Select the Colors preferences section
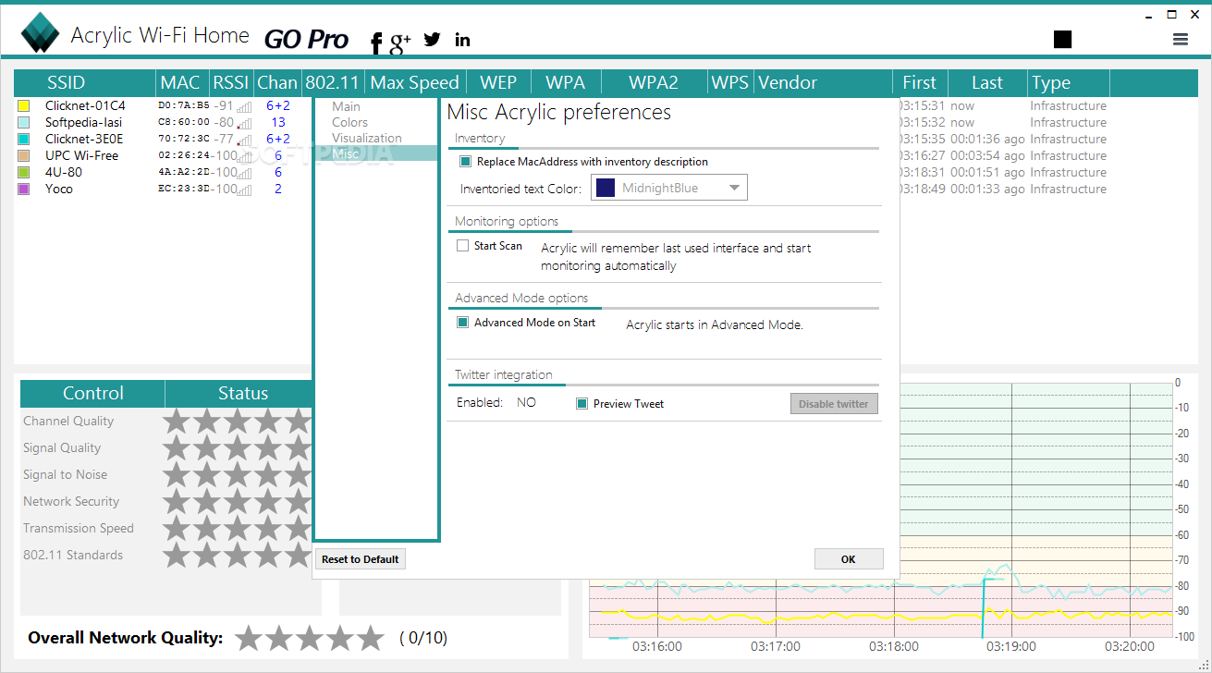The image size is (1212, 673). click(349, 122)
